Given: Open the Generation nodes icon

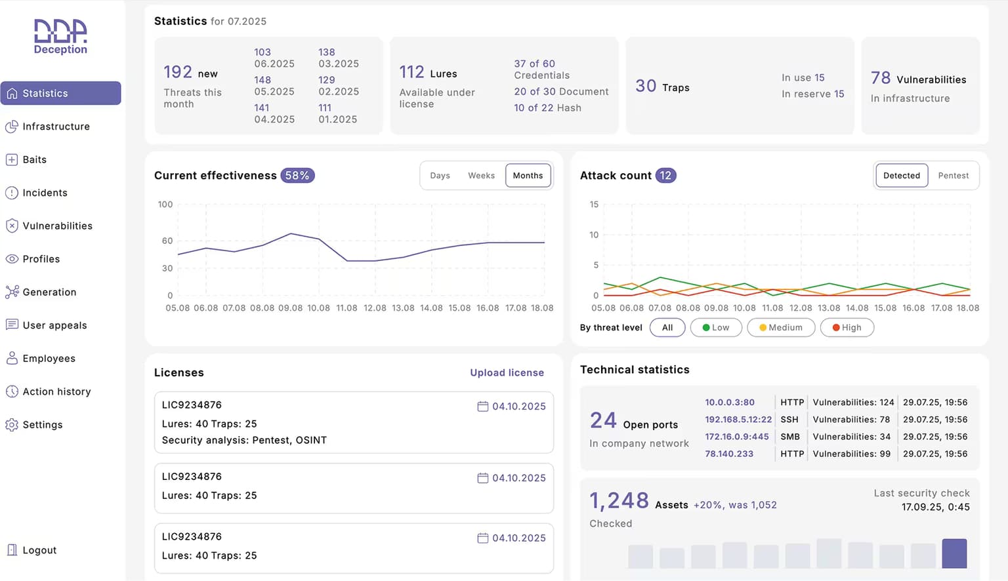Looking at the screenshot, I should coord(12,292).
